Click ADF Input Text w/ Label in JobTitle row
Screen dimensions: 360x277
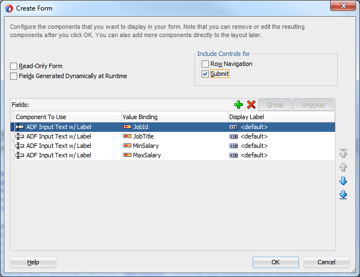coord(59,136)
